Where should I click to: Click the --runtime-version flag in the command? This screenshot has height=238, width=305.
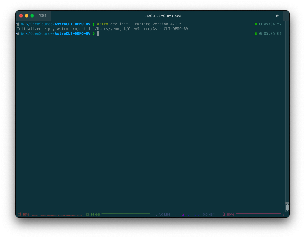(149, 24)
